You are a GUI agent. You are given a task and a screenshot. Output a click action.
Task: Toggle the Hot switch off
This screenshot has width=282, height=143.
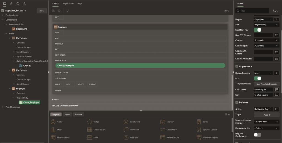click(257, 78)
